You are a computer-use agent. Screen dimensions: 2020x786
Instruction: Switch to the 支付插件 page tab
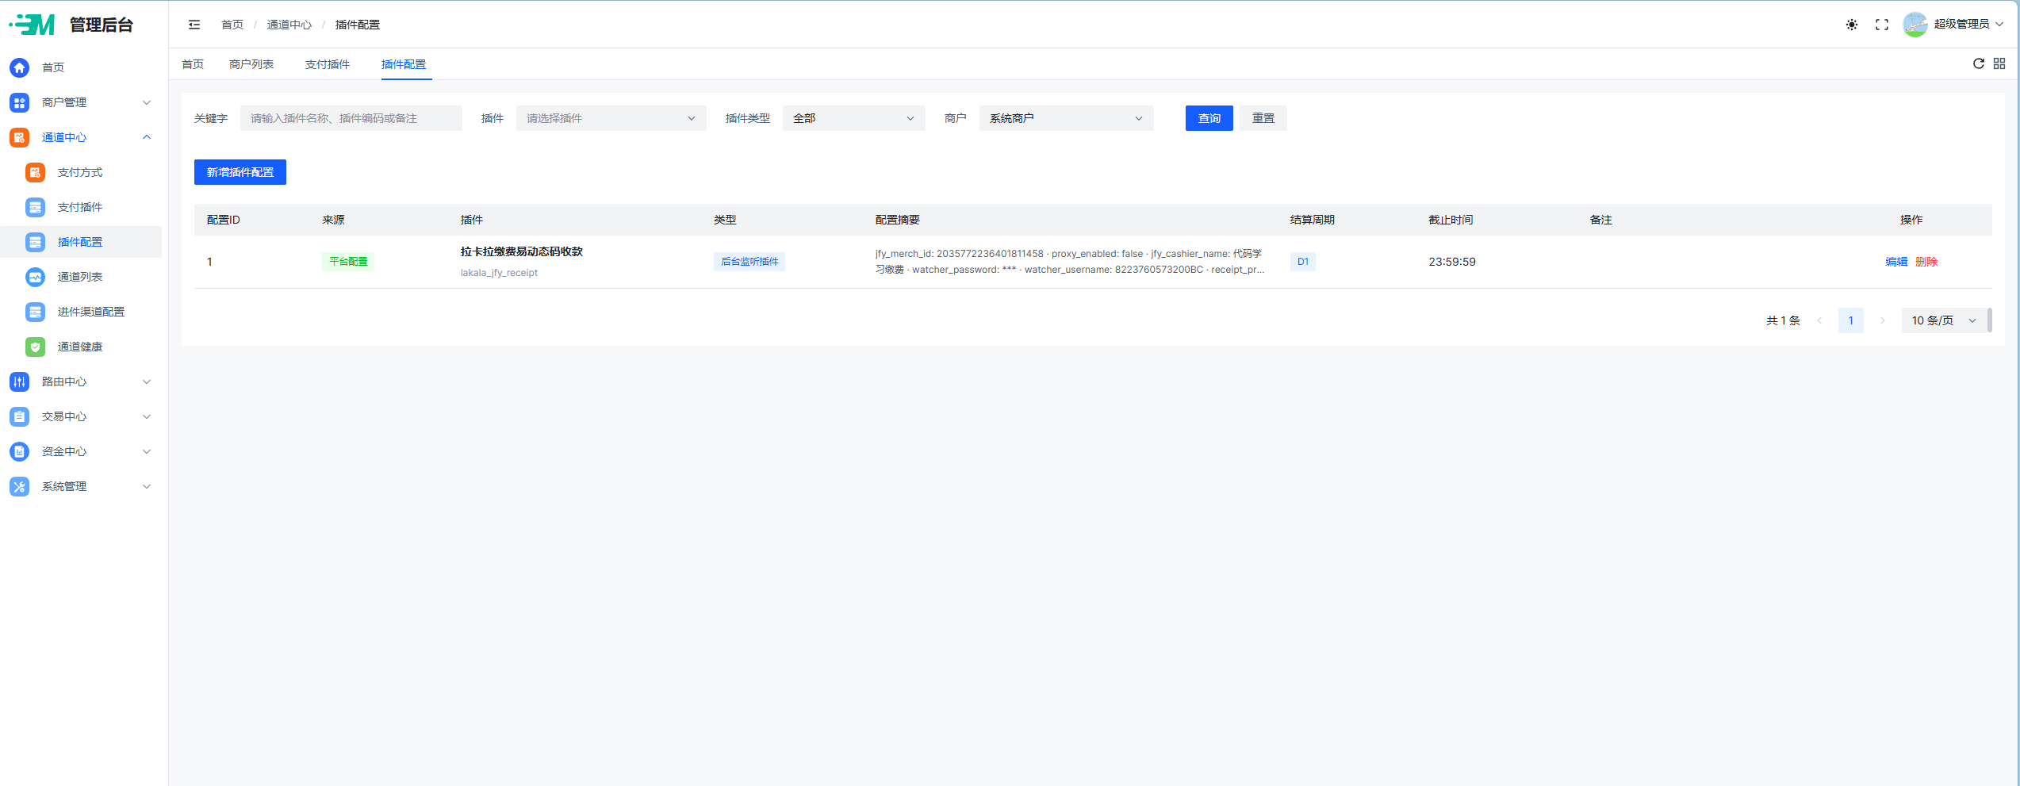coord(328,64)
